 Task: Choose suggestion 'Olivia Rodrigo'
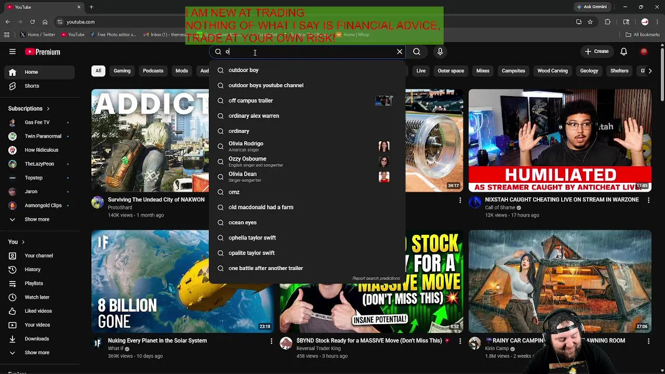(307, 146)
